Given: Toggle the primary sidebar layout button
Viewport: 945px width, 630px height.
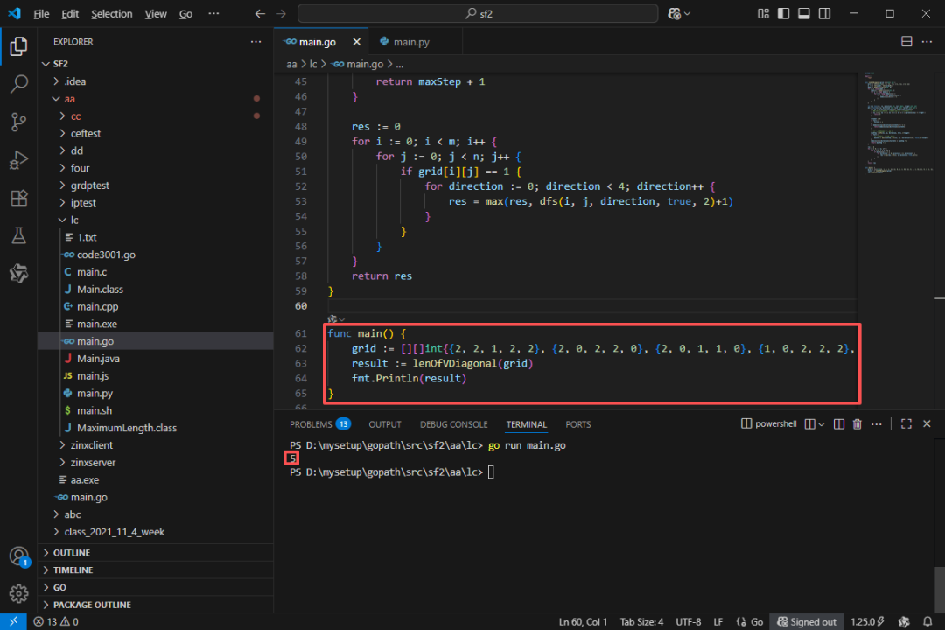Looking at the screenshot, I should coord(783,14).
